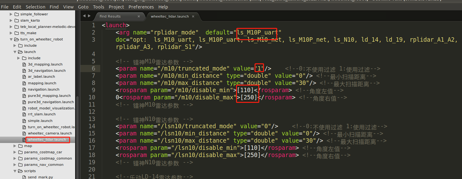The image size is (462, 179).
Task: Place cursor on /m10/truncated_mode value '1'
Action: click(259, 68)
